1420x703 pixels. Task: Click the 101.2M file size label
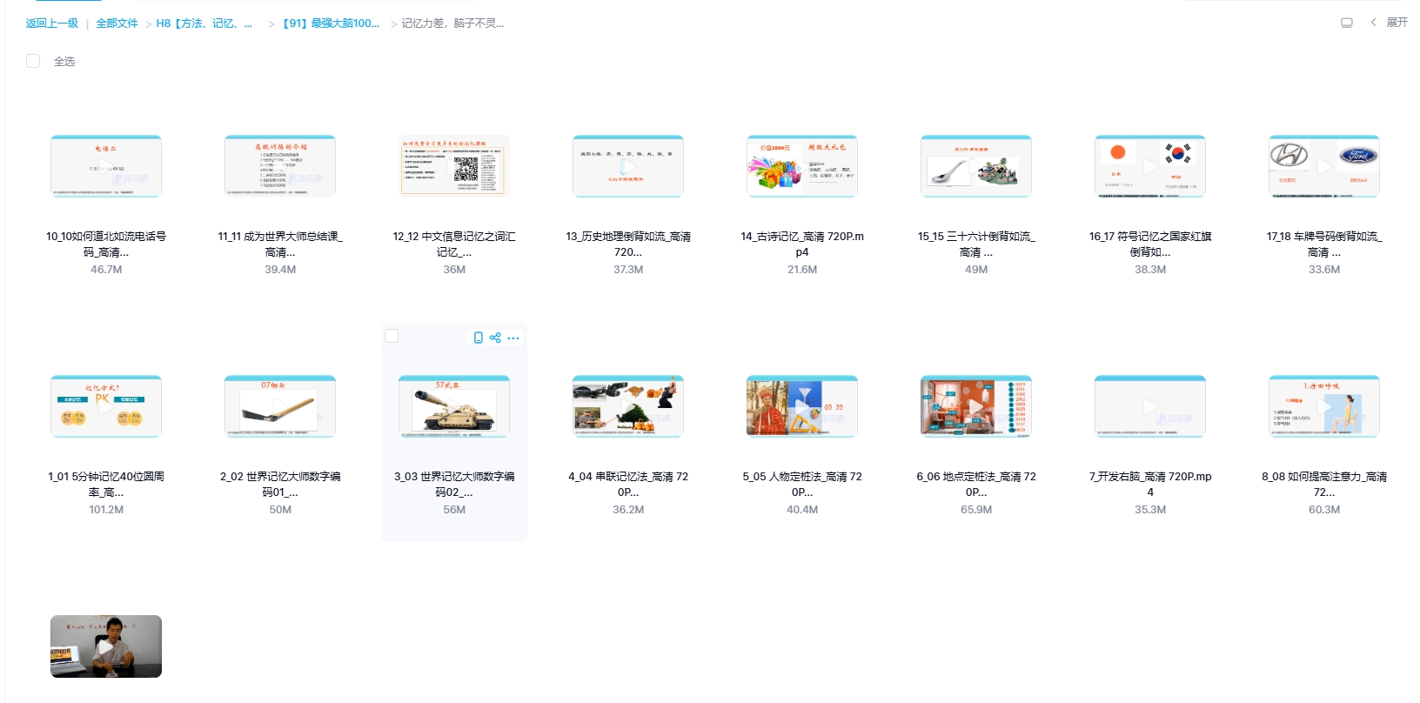click(106, 510)
